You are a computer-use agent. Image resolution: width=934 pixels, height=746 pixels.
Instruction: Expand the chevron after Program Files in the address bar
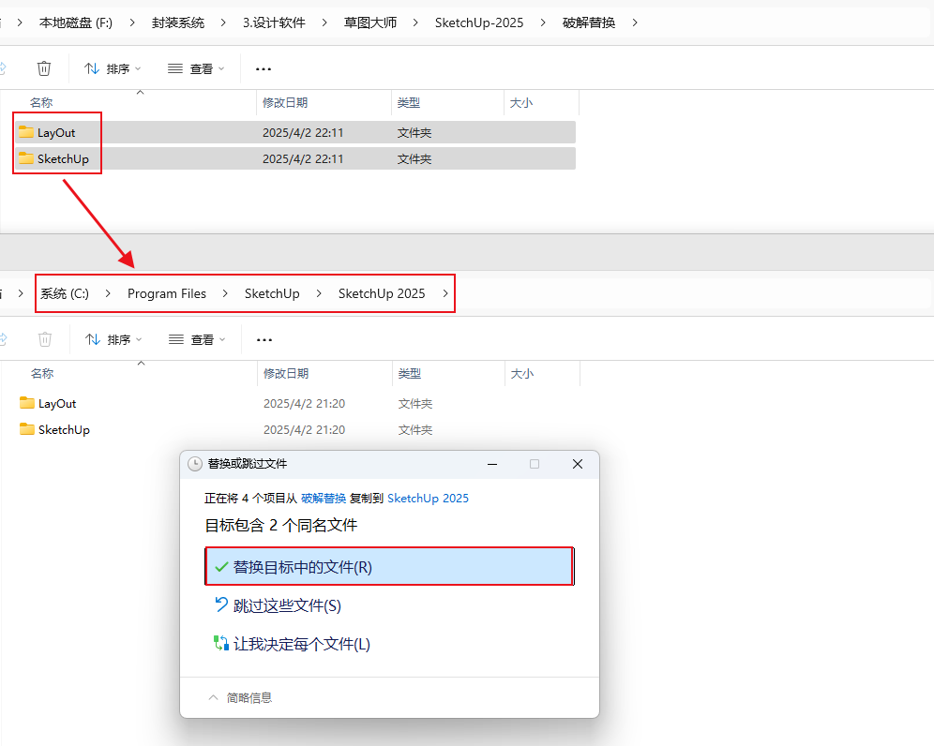[x=224, y=293]
